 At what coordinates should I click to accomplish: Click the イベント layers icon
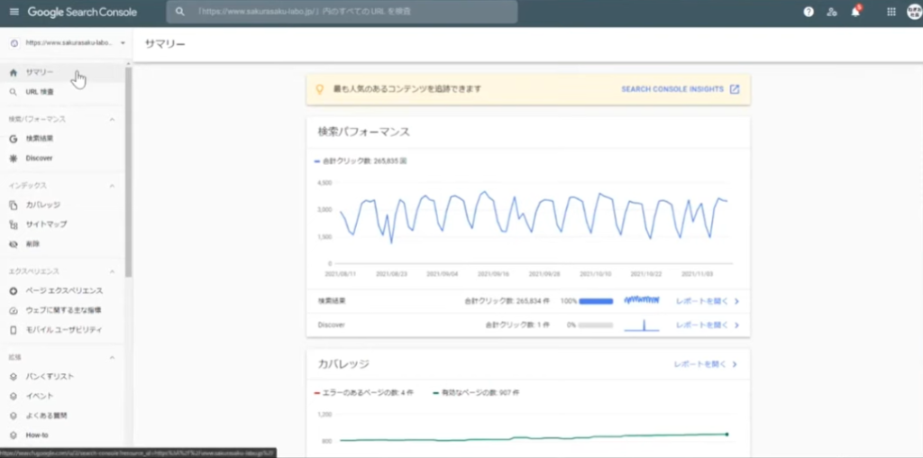click(14, 396)
